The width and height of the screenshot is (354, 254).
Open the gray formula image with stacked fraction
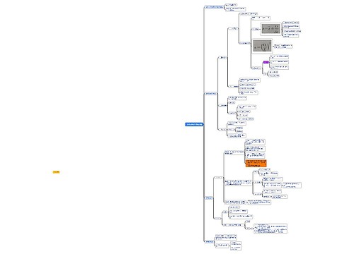[x=270, y=29]
